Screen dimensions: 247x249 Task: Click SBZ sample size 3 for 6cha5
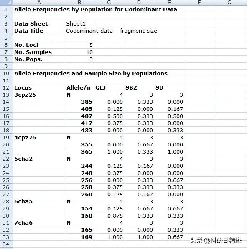[x=139, y=202]
